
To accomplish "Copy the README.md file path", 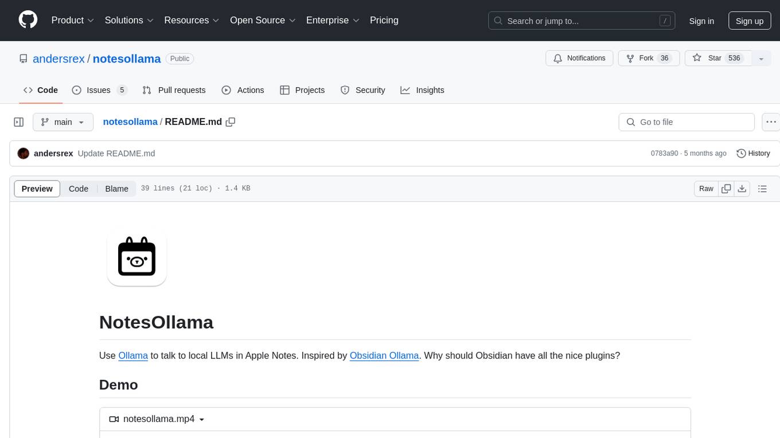I will 231,122.
